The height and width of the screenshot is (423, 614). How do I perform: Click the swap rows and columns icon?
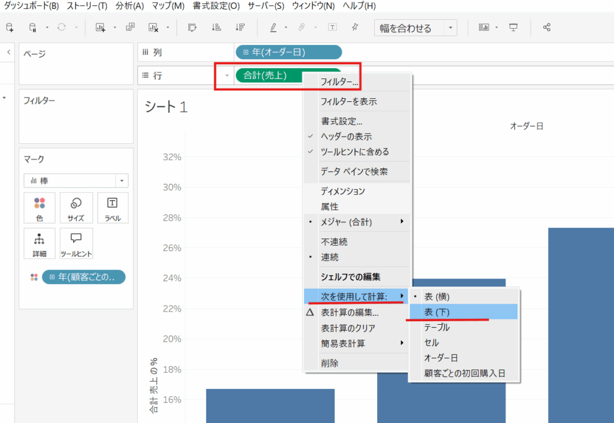[192, 28]
